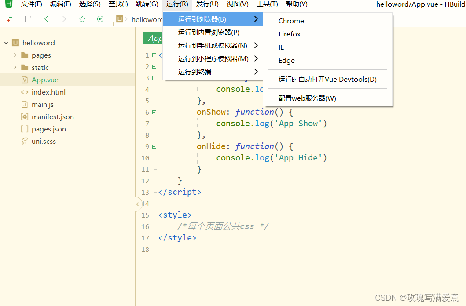Click line number 18 in gutter
466x306 pixels.
point(145,249)
